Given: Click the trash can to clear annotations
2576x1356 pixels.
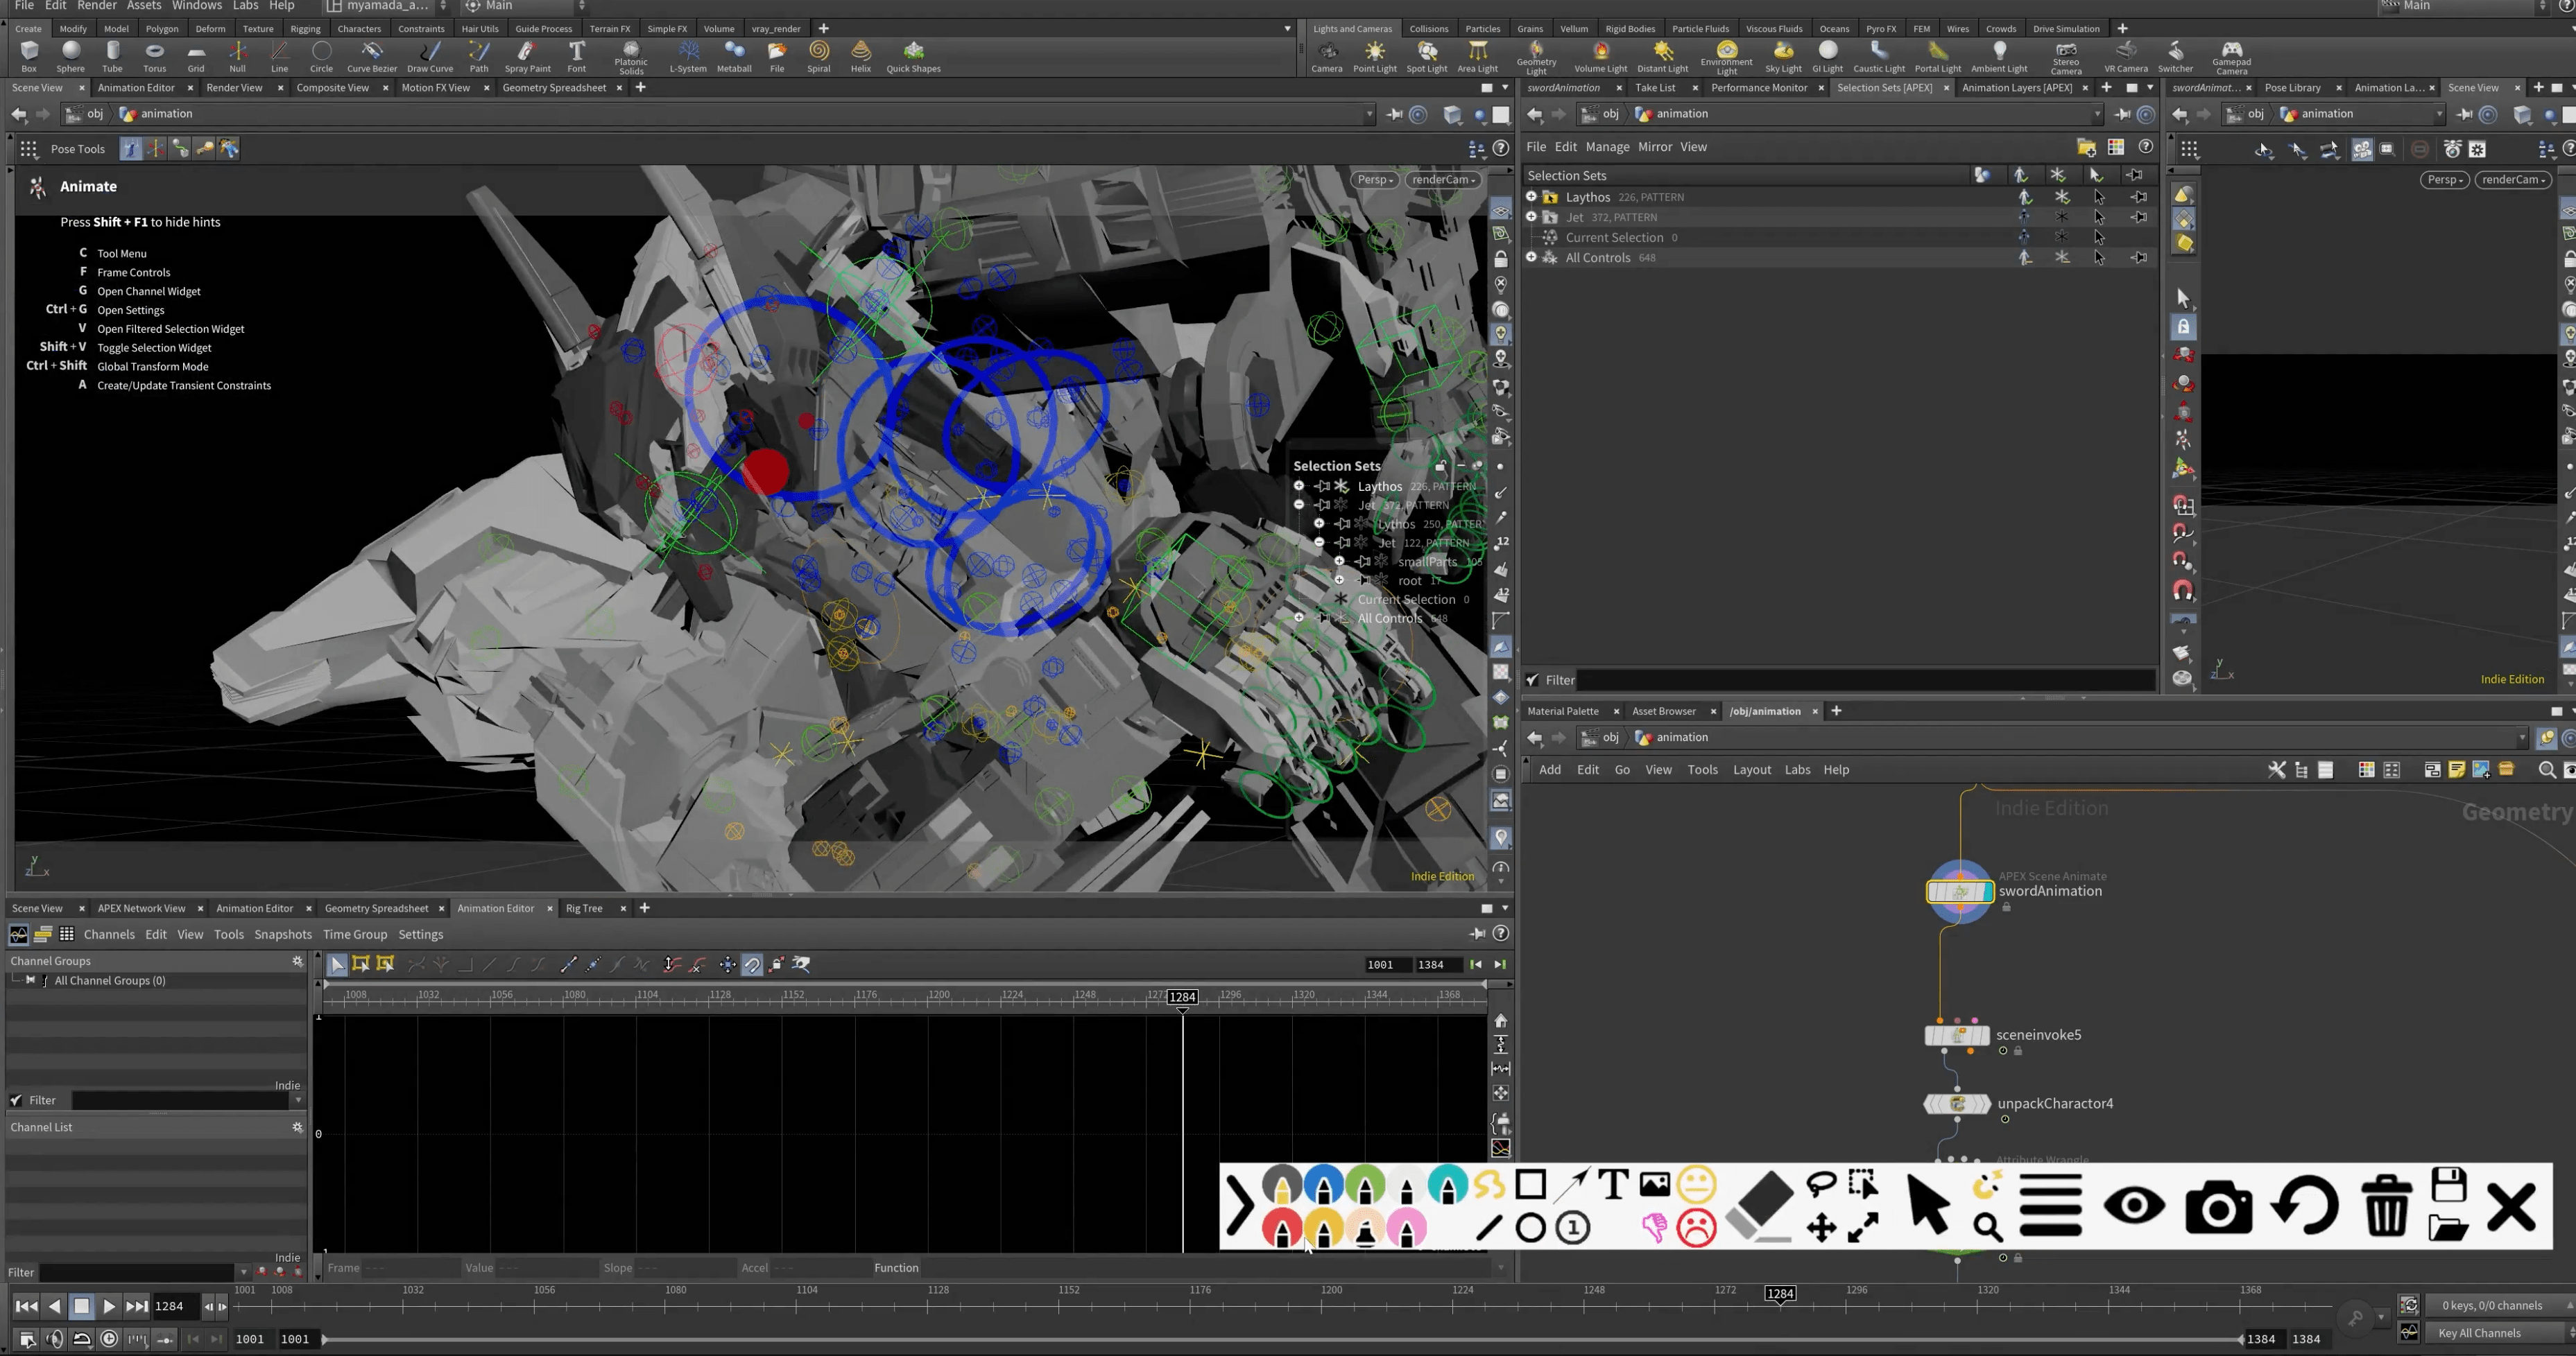Looking at the screenshot, I should (2387, 1206).
